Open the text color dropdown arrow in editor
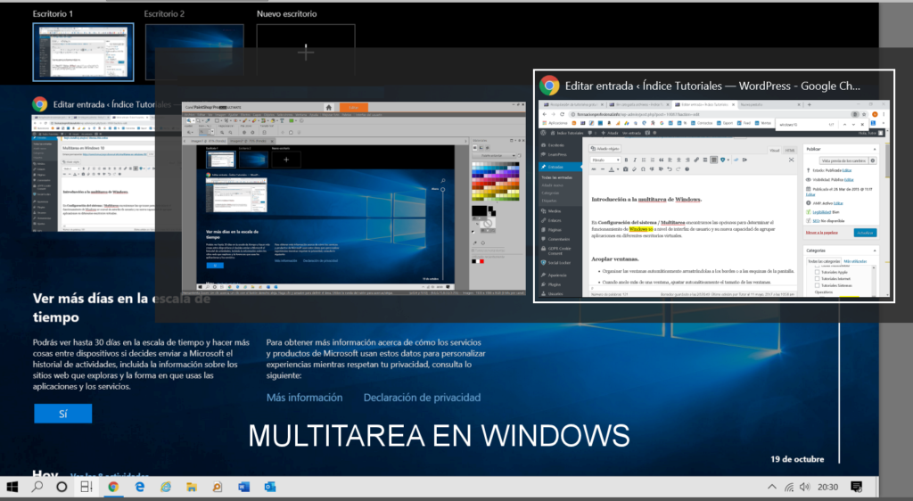Screen dimensions: 913x501 618,169
